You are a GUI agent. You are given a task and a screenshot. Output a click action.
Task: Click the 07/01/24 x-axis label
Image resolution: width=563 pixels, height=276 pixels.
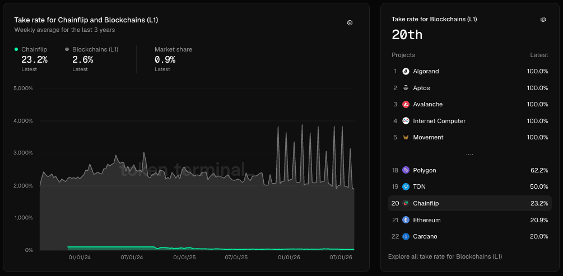(x=132, y=258)
